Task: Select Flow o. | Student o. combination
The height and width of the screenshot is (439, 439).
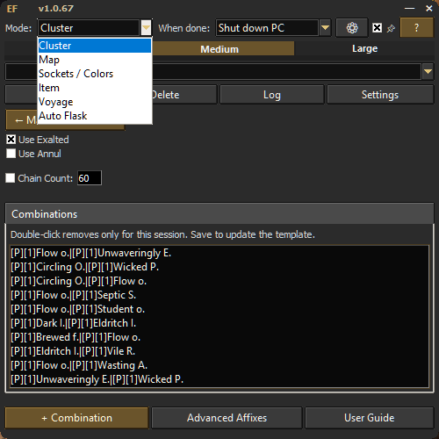Action: (x=219, y=309)
